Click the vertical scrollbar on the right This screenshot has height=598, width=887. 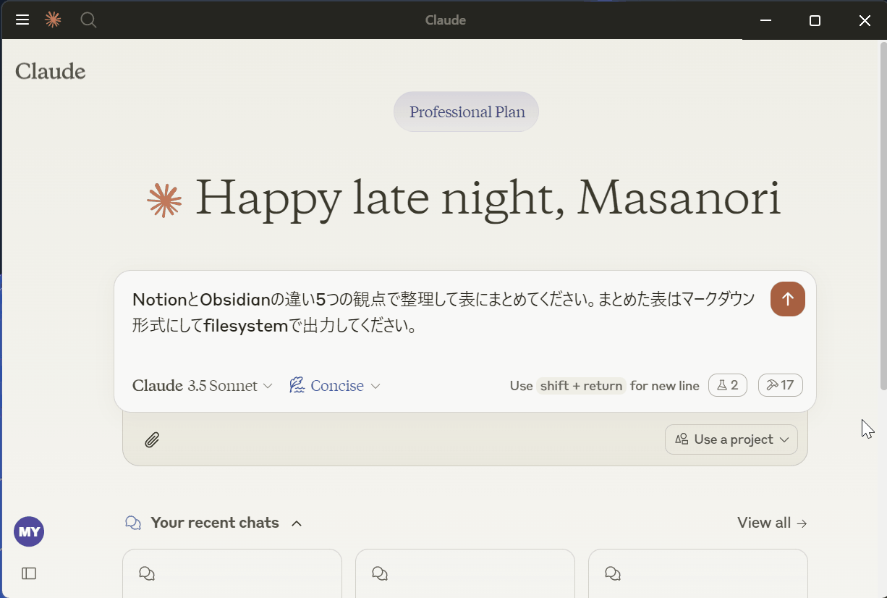[x=882, y=217]
